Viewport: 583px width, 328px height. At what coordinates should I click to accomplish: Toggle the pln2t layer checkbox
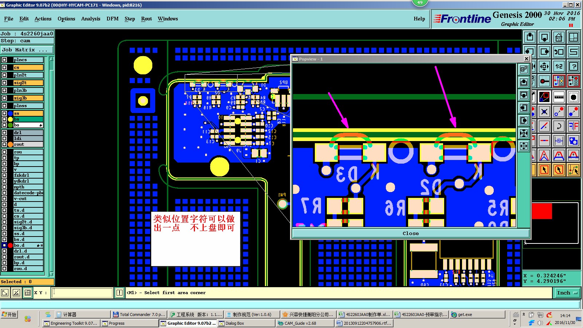(4, 75)
